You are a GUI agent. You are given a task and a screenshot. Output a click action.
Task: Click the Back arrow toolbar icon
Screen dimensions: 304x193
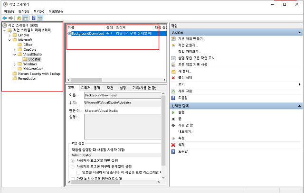click(x=4, y=18)
